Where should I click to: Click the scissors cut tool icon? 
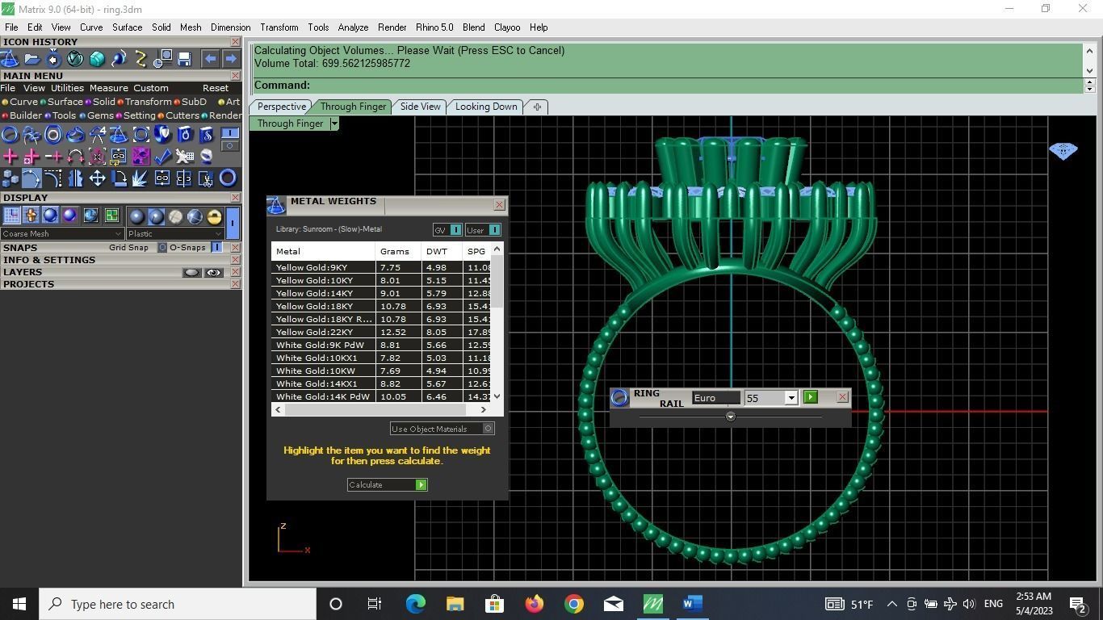coord(206,178)
